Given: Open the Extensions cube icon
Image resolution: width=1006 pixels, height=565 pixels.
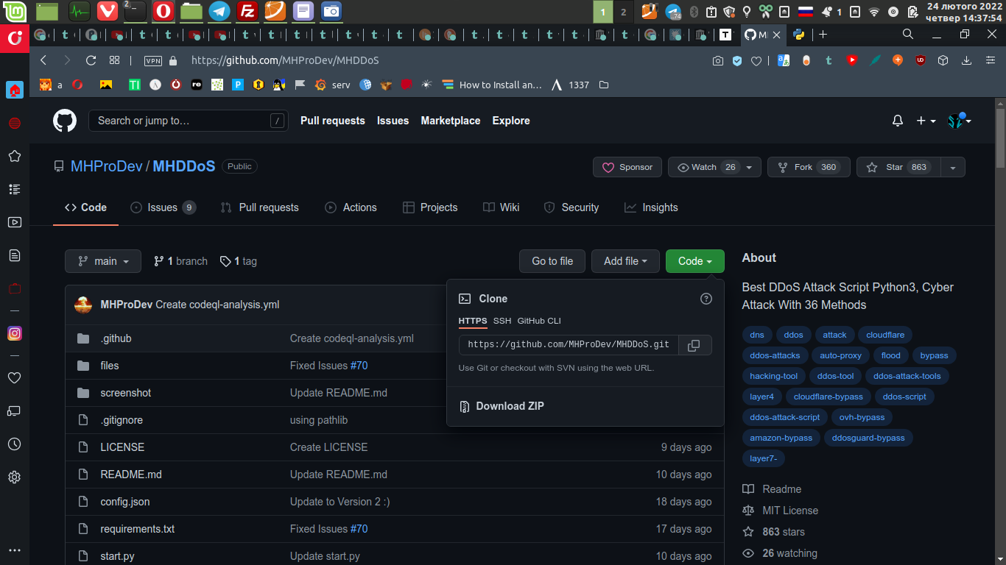Looking at the screenshot, I should pos(943,61).
